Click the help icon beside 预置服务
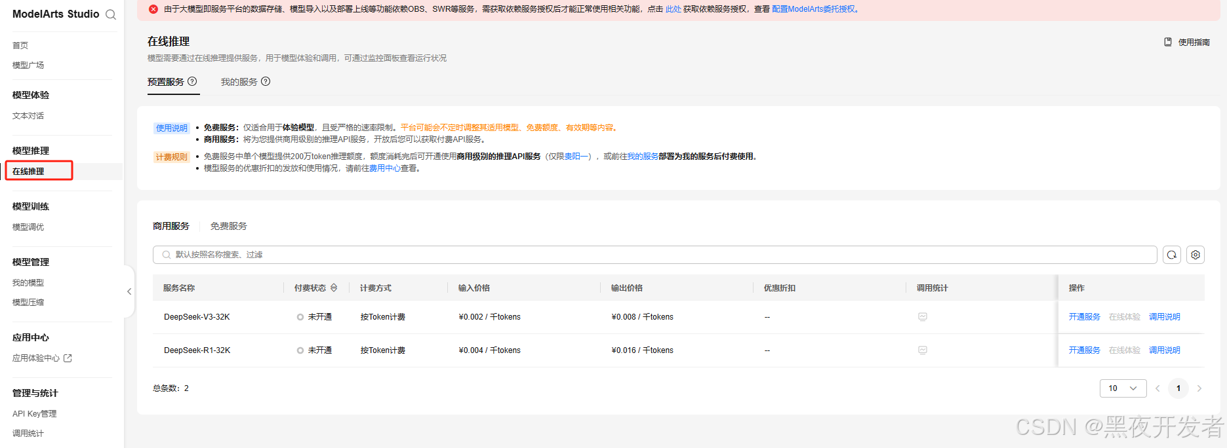Viewport: 1227px width, 448px height. click(x=192, y=81)
